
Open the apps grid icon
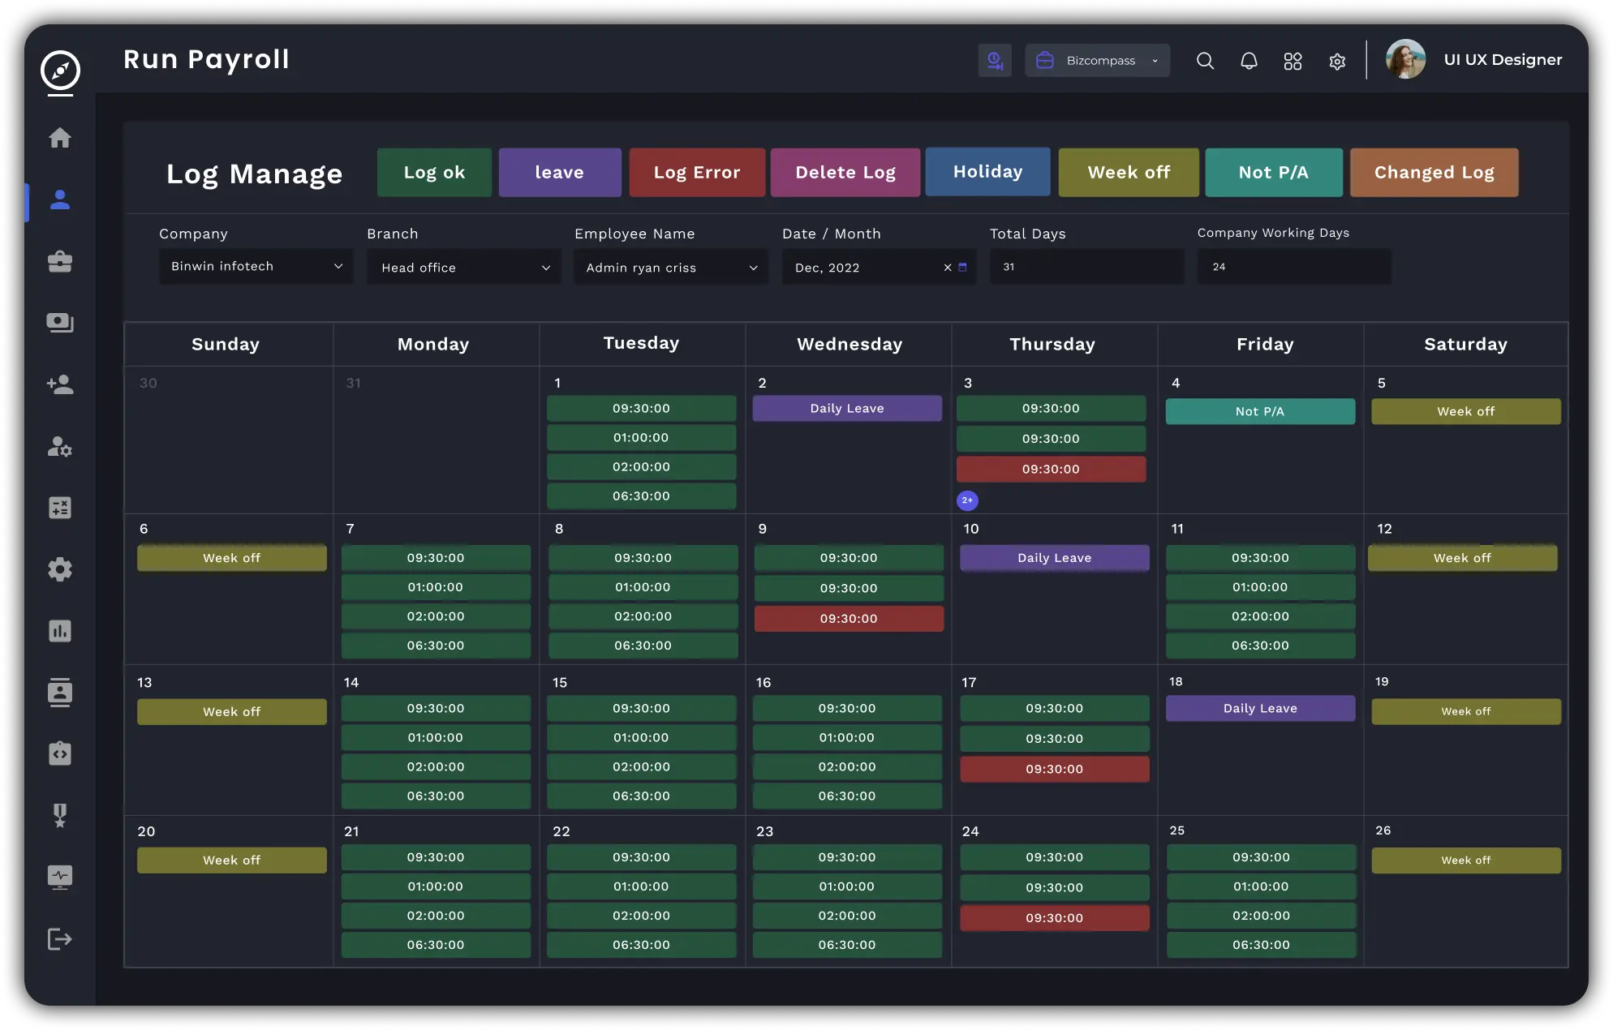1293,61
